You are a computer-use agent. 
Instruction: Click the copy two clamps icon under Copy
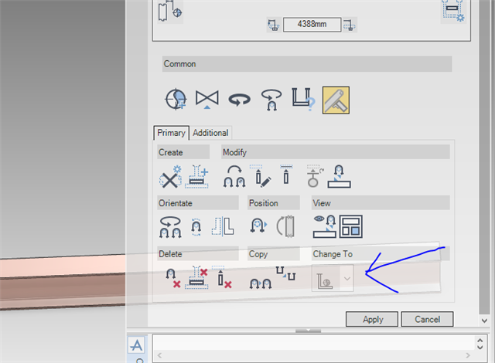pyautogui.click(x=261, y=283)
